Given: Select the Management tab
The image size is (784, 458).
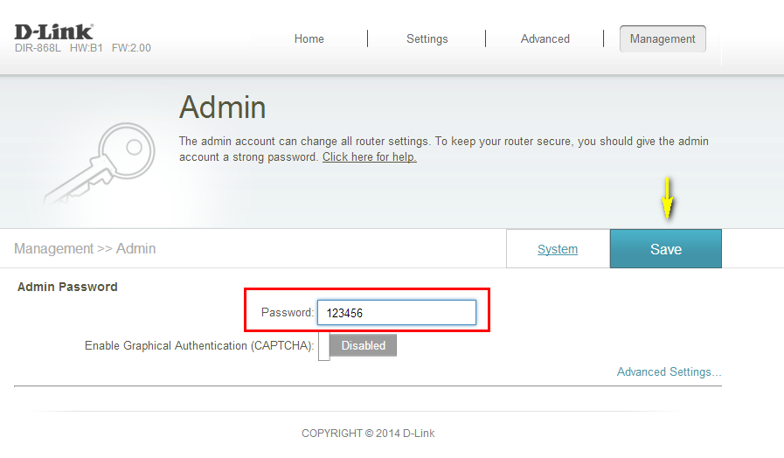Looking at the screenshot, I should click(x=663, y=38).
